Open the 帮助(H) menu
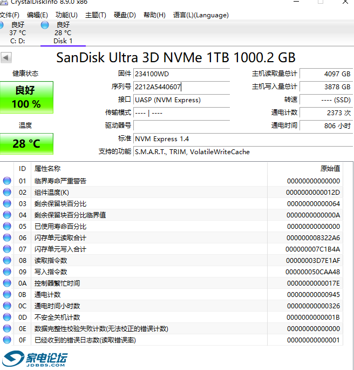This screenshot has width=354, height=370. 154,15
